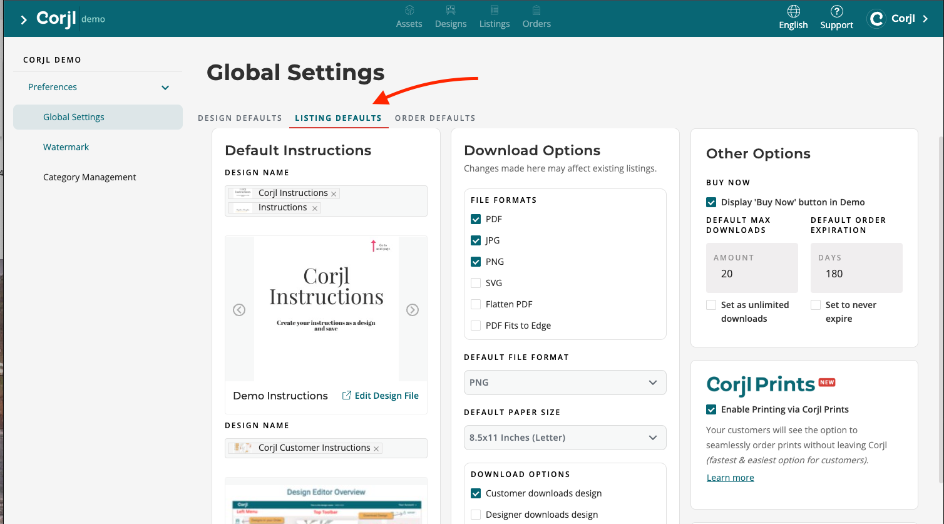Remove Corjl Instructions tag with x
The image size is (944, 524).
pos(334,194)
